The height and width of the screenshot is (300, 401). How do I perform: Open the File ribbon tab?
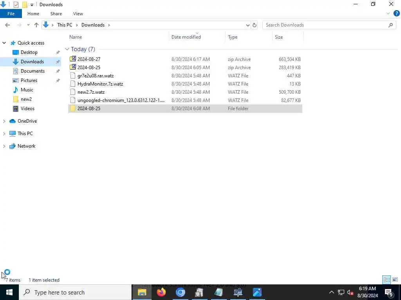(x=11, y=14)
